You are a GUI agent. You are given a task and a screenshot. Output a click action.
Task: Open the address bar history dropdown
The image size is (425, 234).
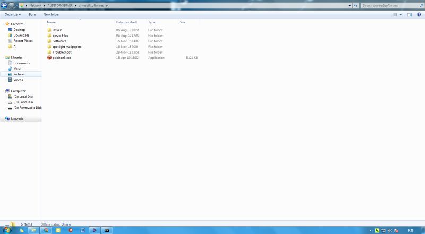[350, 5]
